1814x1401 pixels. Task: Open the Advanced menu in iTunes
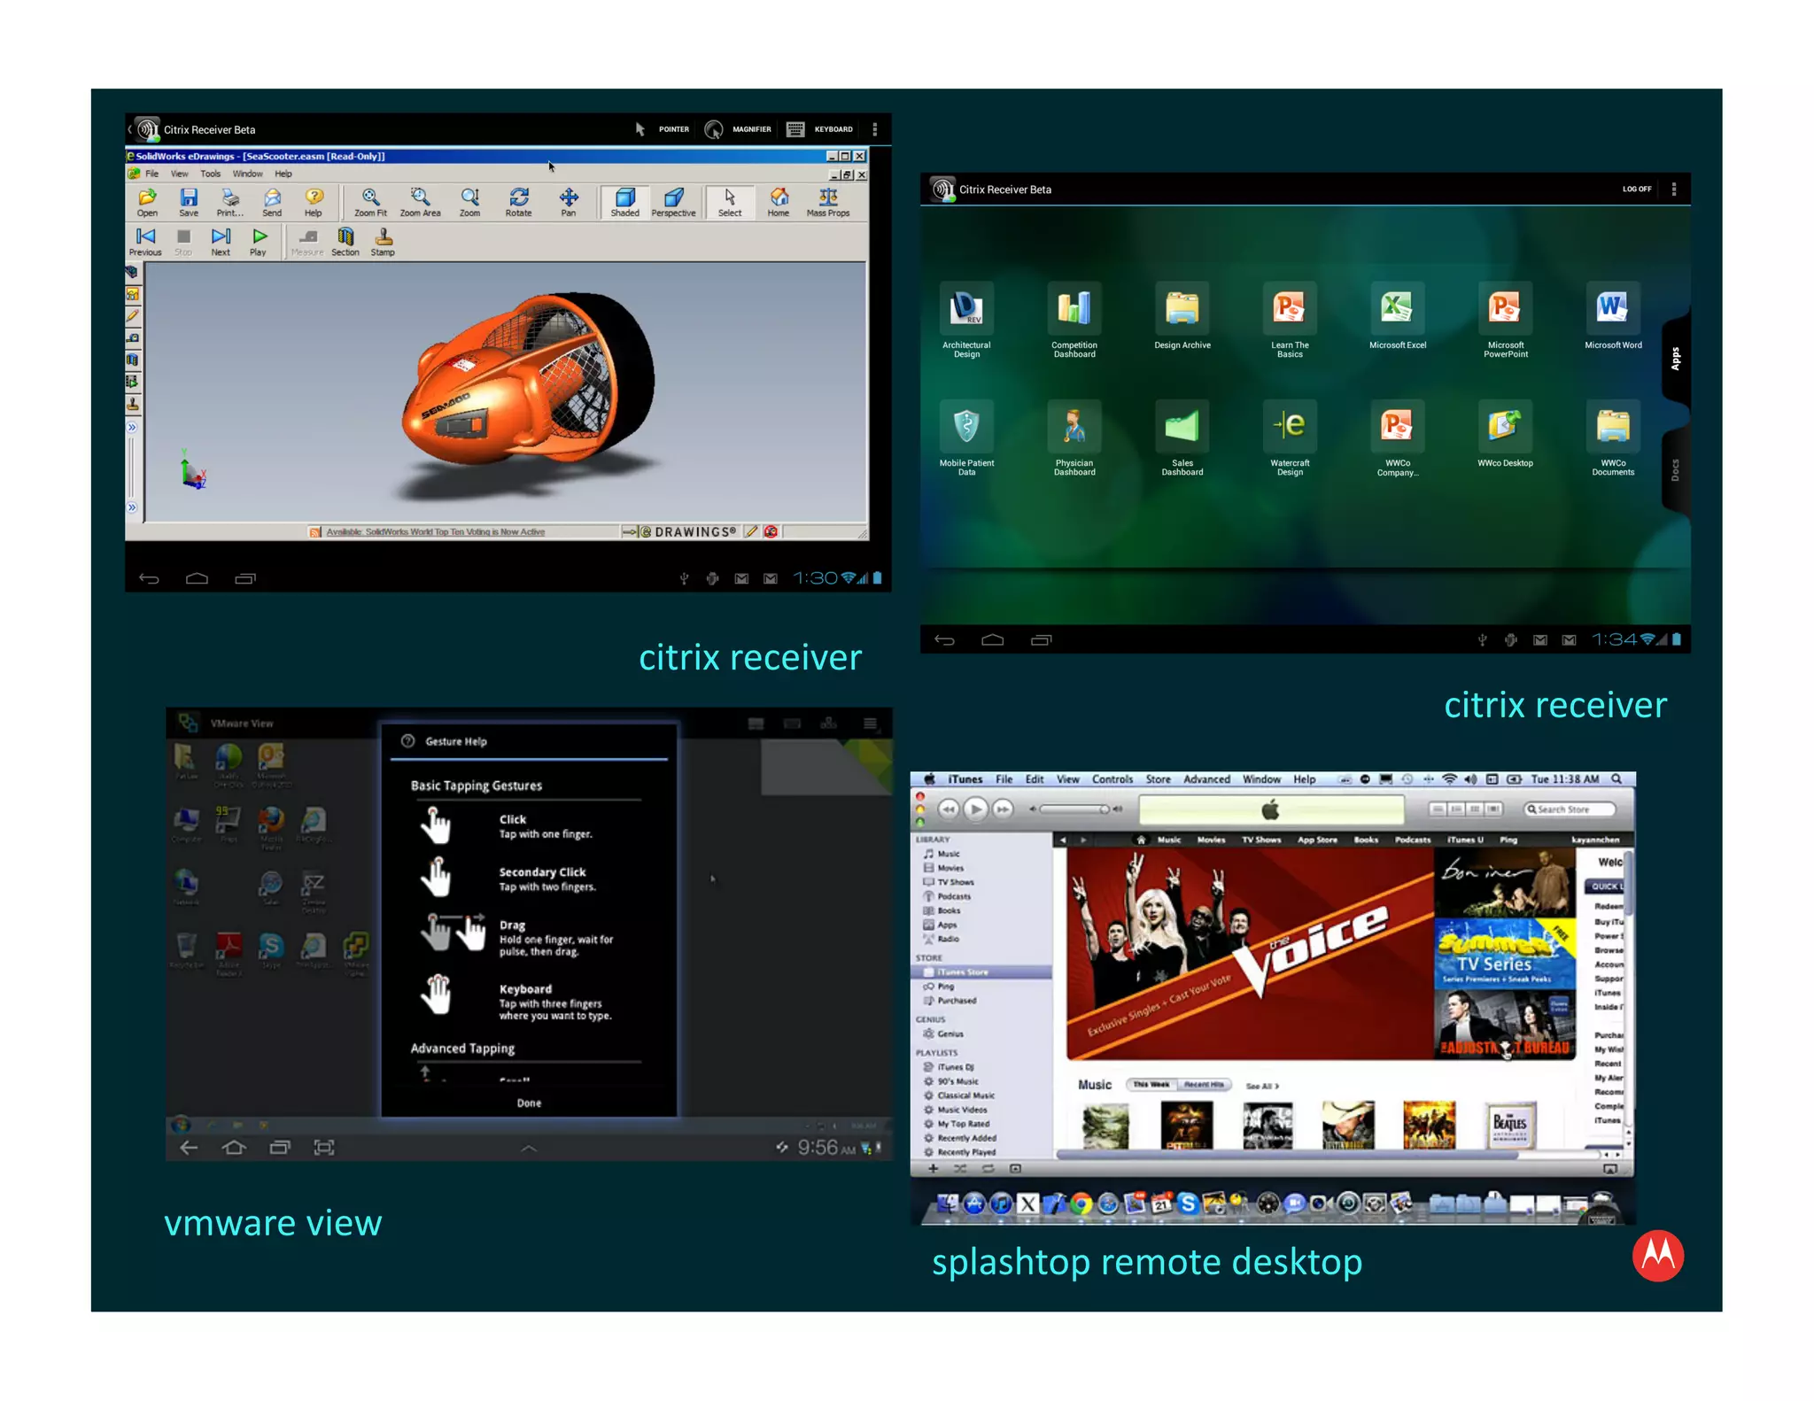click(1206, 779)
